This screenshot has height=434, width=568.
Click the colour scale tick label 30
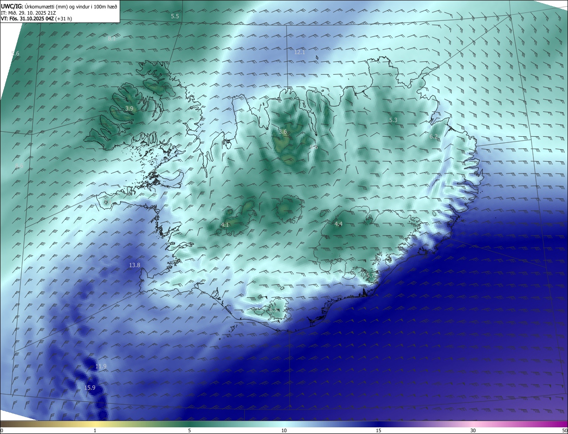[473, 430]
